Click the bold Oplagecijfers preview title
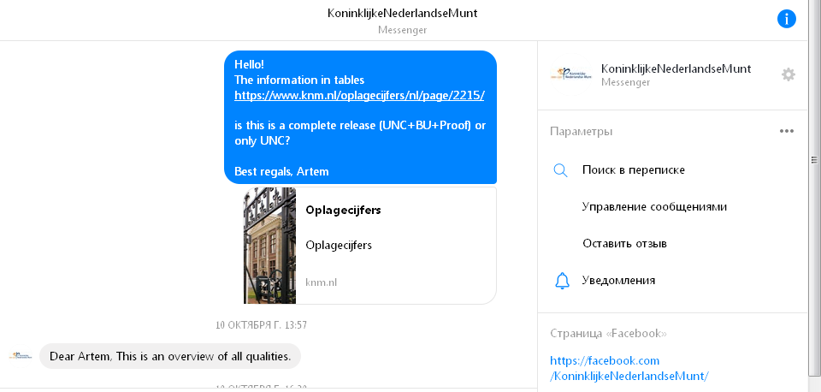Viewport: 821px width, 392px height. coord(343,211)
